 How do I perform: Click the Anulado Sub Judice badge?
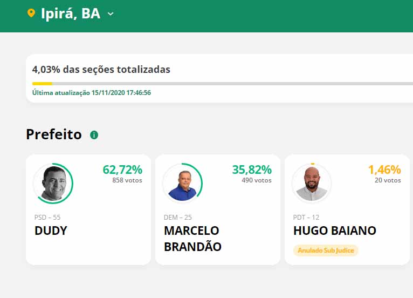click(326, 250)
